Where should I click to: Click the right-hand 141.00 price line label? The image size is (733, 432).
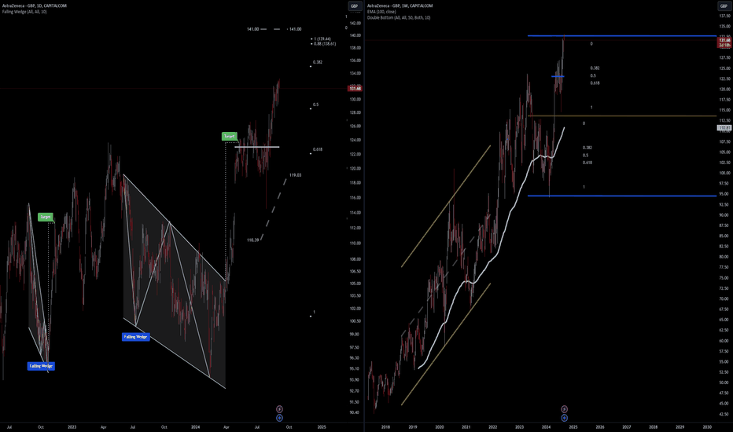point(295,29)
